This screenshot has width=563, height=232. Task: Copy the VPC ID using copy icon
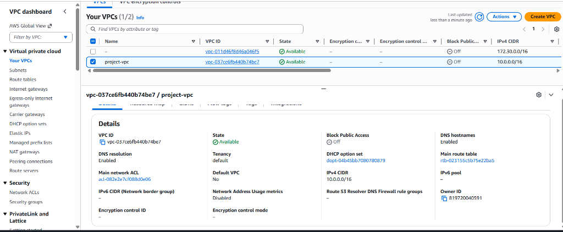click(x=102, y=142)
